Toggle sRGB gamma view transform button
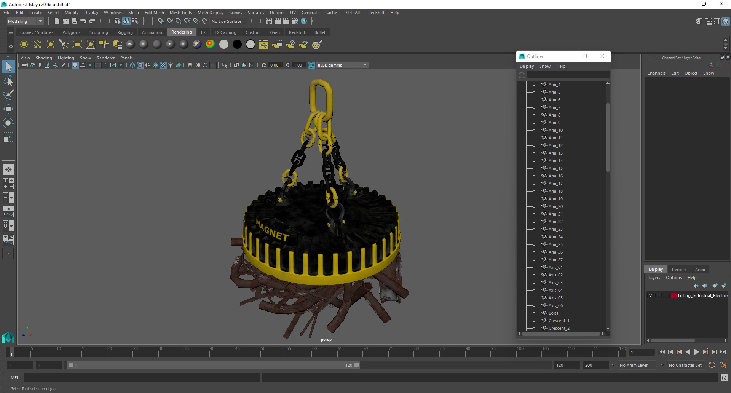The image size is (731, 393). point(311,65)
